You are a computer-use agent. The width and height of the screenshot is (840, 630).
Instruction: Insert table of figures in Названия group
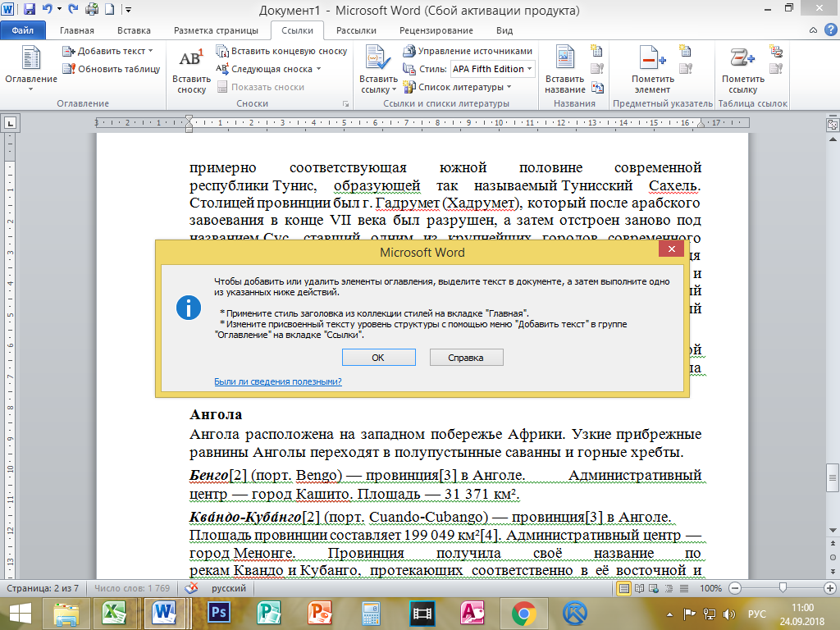coord(597,51)
